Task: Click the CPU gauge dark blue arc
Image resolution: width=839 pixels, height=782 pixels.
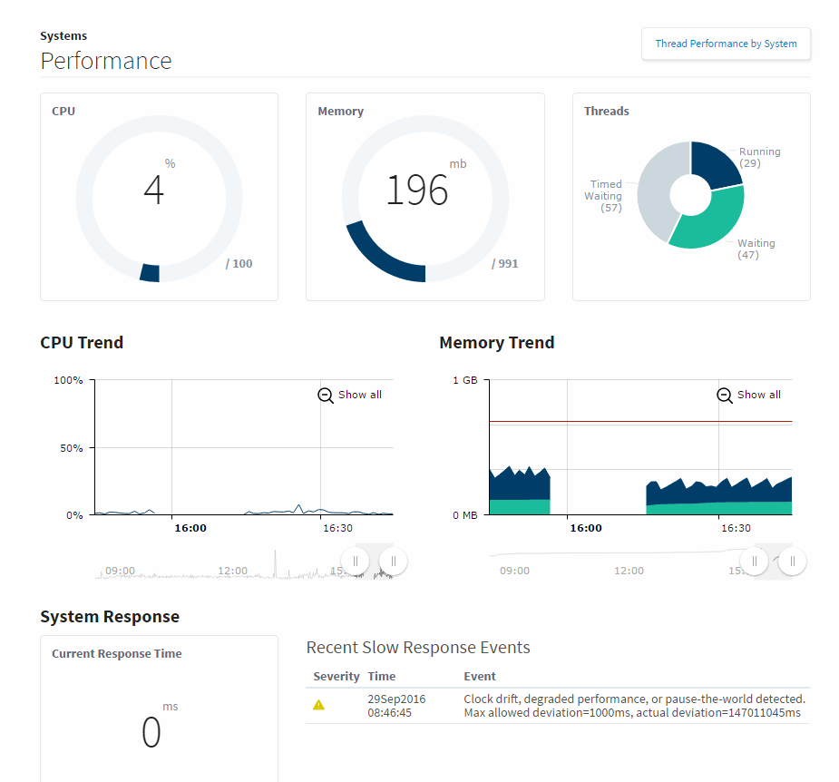Action: 150,273
